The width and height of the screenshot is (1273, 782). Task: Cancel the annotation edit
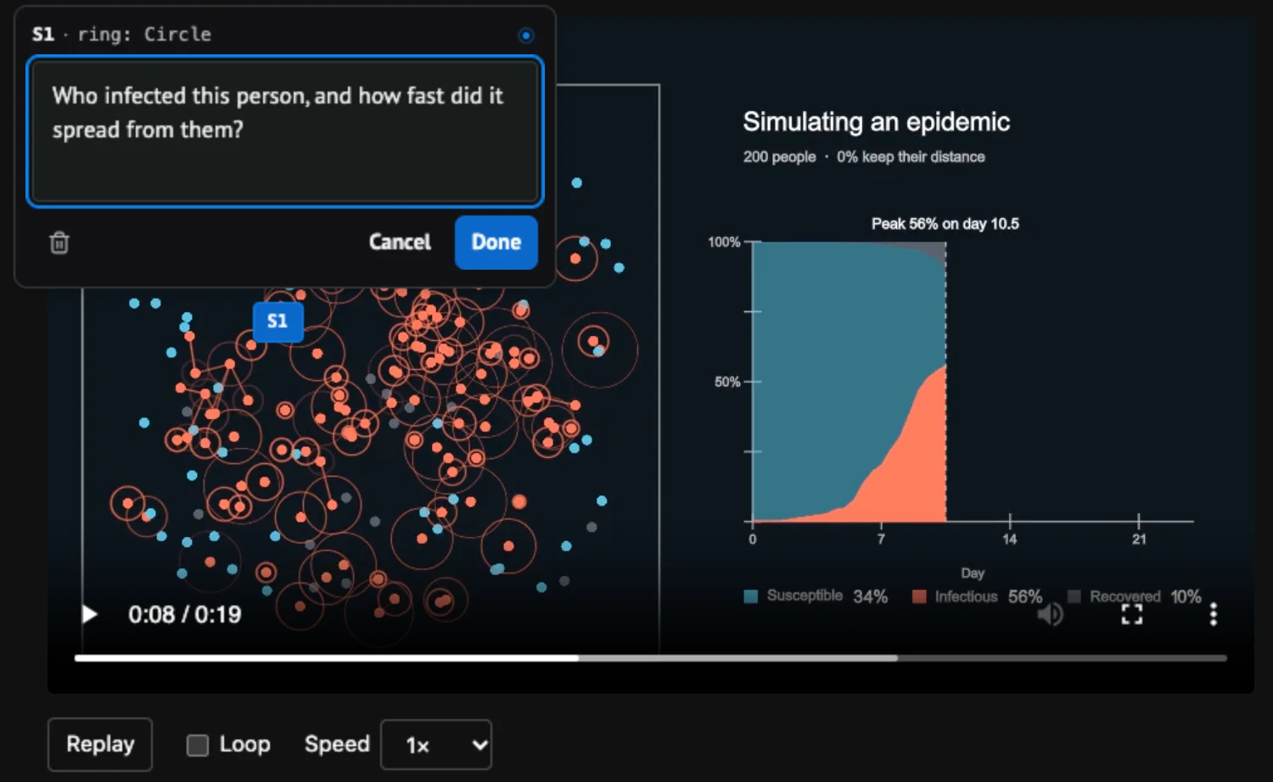tap(400, 243)
